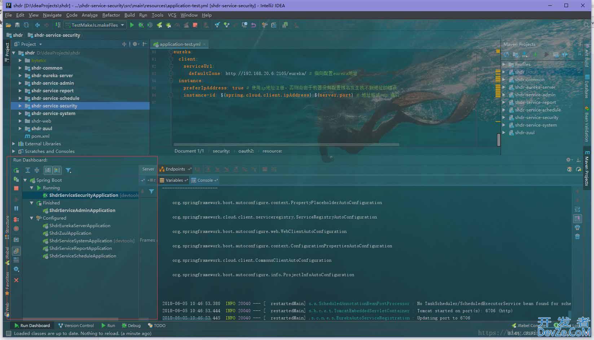Click the Mute Breakpoints icon in sidebar
Viewport: 594px width, 340px height.
(x=16, y=229)
